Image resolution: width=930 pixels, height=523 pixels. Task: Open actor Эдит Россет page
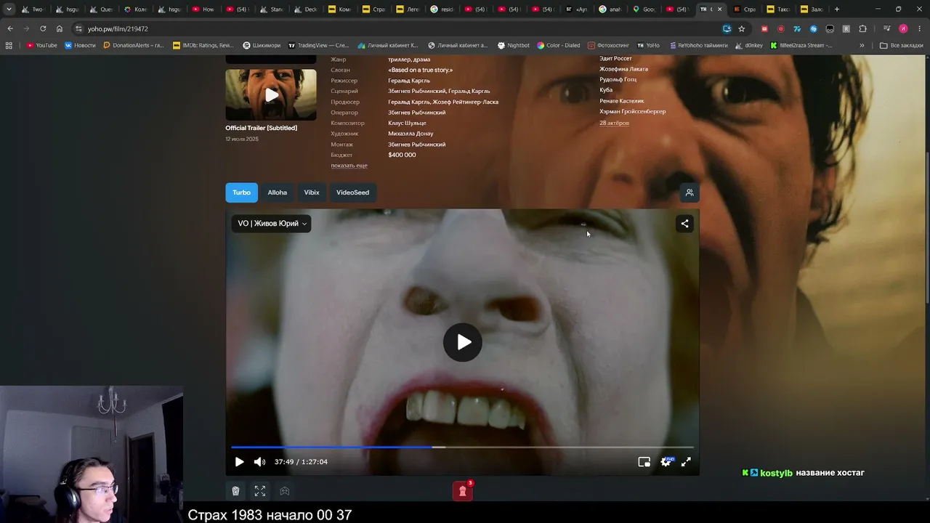pyautogui.click(x=615, y=59)
